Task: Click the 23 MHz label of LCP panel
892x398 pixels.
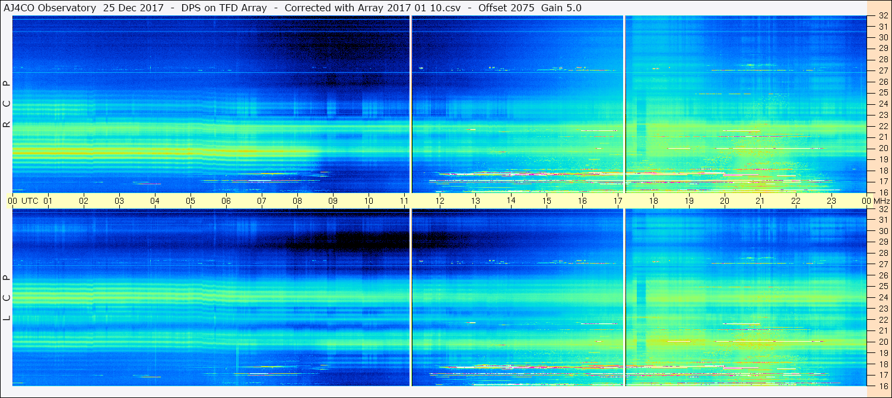Action: coord(883,309)
